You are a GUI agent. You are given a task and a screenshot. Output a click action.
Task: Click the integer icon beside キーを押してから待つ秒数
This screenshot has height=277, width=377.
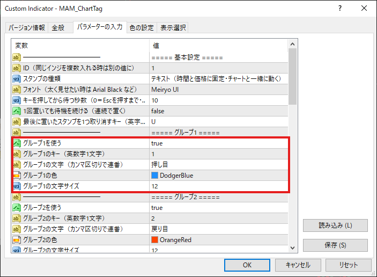[16, 100]
